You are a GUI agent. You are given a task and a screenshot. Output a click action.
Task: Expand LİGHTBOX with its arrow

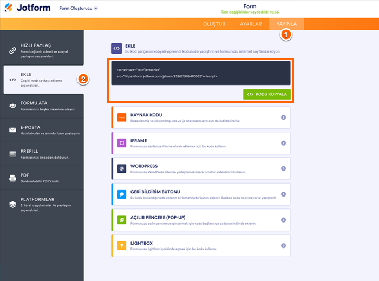[284, 245]
